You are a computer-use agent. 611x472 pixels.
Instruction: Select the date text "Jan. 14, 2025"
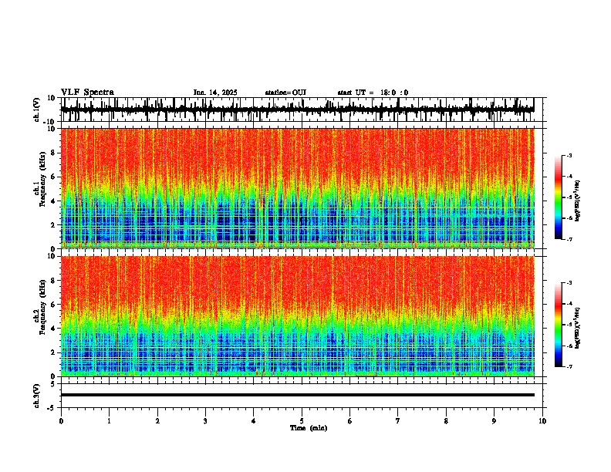point(215,93)
